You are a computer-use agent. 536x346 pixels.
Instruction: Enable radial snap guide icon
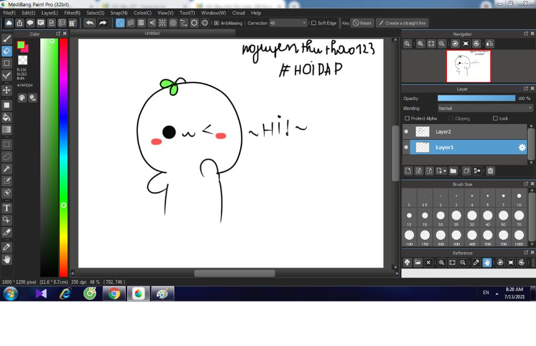[162, 23]
